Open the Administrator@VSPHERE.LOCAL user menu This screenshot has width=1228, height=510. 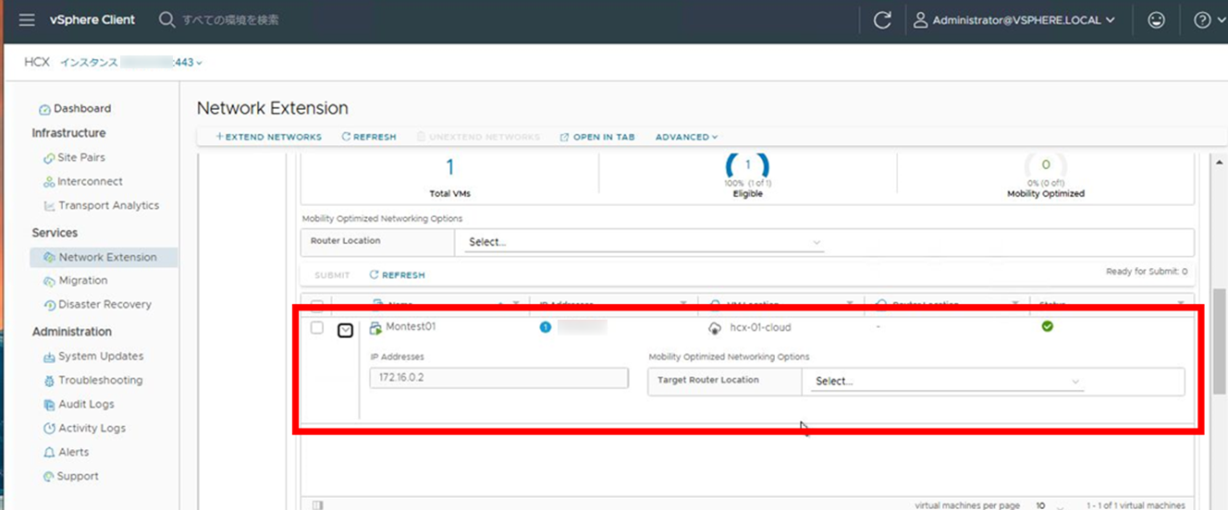click(1013, 19)
